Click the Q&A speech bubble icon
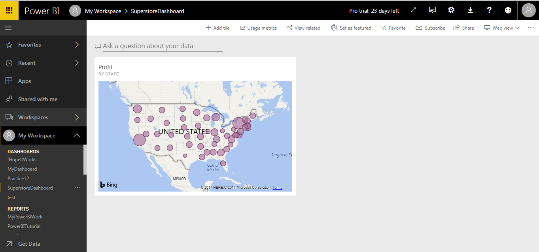The image size is (539, 252). 98,47
